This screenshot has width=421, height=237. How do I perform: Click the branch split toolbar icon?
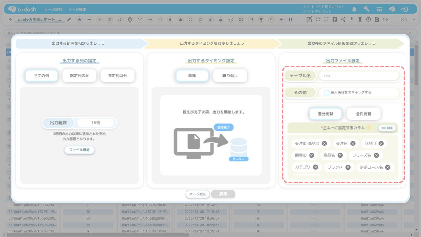pyautogui.click(x=140, y=20)
